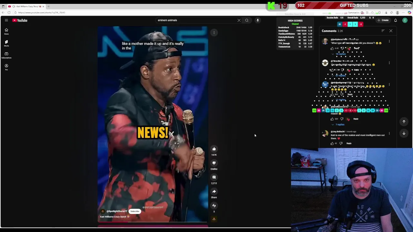This screenshot has width=413, height=232.
Task: Reload the page in browser
Action: (9, 13)
